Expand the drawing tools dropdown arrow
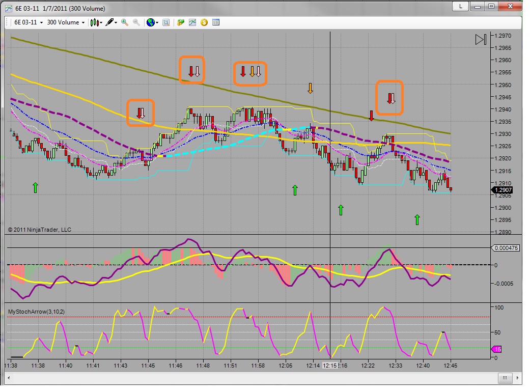This screenshot has height=392, width=530. pyautogui.click(x=116, y=22)
